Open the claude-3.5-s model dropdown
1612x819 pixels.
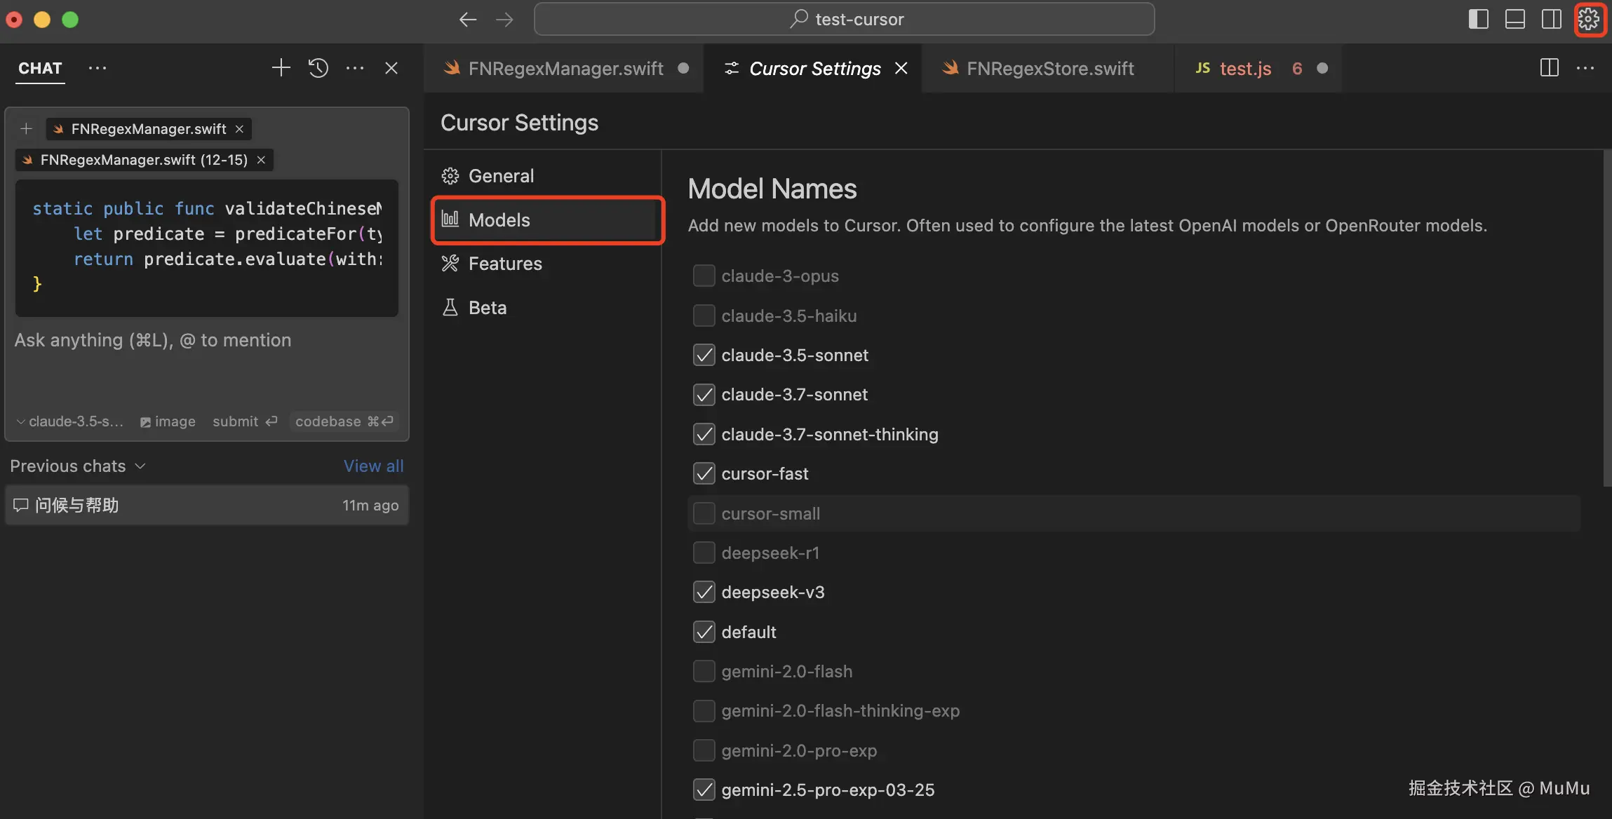pos(70,421)
